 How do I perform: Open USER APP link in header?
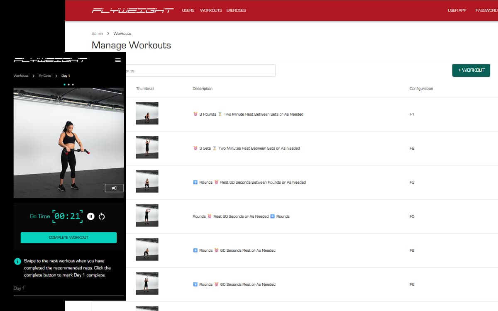pos(457,10)
